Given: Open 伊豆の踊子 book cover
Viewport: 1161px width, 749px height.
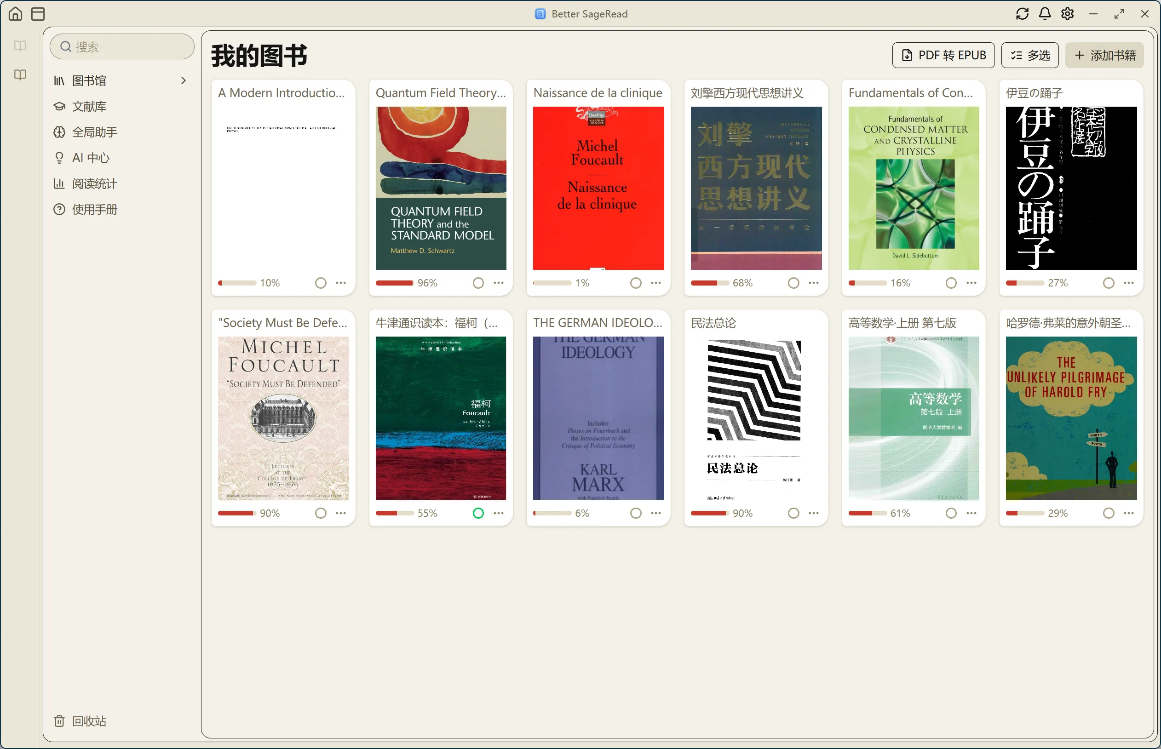Looking at the screenshot, I should pos(1071,188).
